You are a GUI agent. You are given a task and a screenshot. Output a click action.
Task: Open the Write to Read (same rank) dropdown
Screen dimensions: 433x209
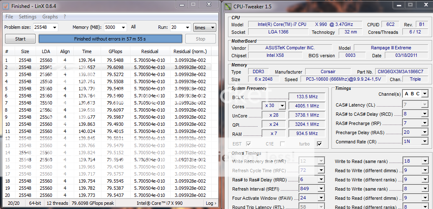pyautogui.click(x=425, y=161)
